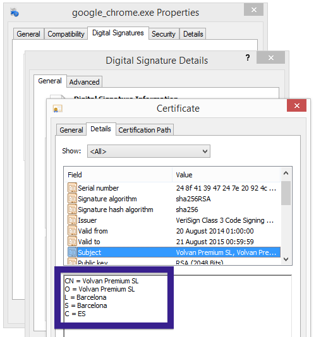The image size is (321, 337).
Task: Open Security tab in Properties window
Action: [x=164, y=34]
